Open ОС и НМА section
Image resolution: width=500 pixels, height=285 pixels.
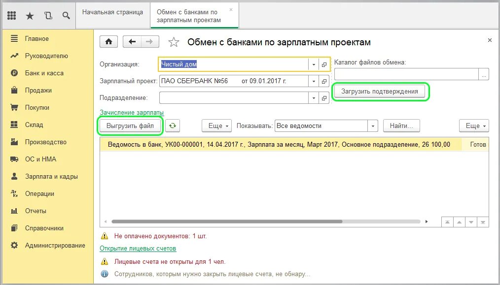point(47,159)
